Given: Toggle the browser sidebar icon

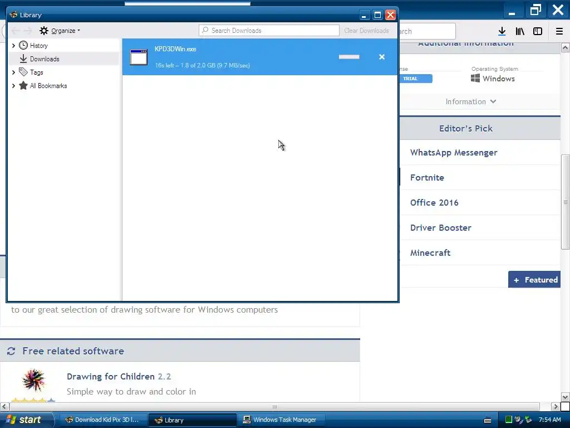Looking at the screenshot, I should click(x=538, y=31).
